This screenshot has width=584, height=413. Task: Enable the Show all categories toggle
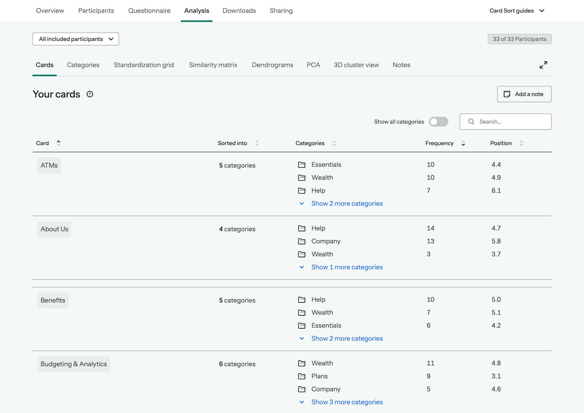[x=438, y=122]
